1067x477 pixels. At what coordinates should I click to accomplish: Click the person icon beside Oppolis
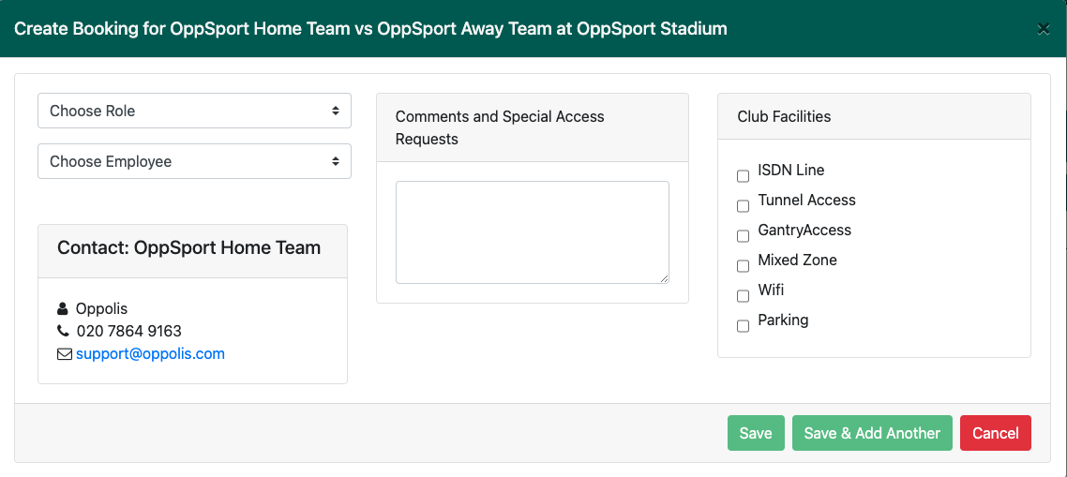click(63, 309)
